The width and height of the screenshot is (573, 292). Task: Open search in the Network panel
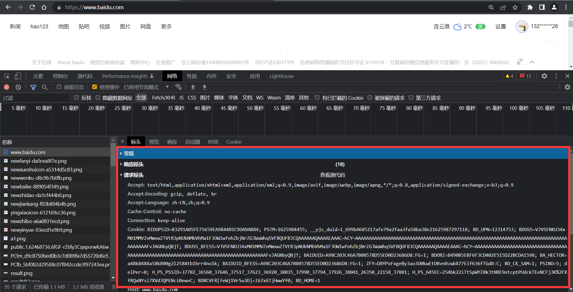pyautogui.click(x=45, y=87)
